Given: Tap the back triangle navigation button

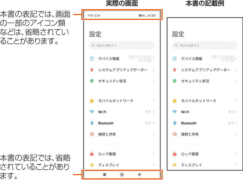Looking at the screenshot, I should 139,175.
